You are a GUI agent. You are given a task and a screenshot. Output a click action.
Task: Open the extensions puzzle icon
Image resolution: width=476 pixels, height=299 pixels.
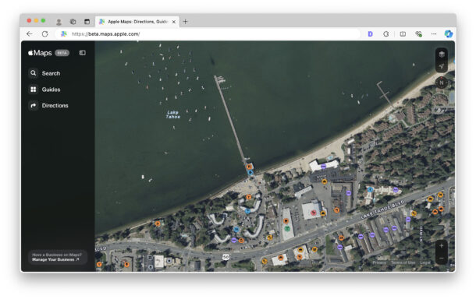tap(386, 34)
